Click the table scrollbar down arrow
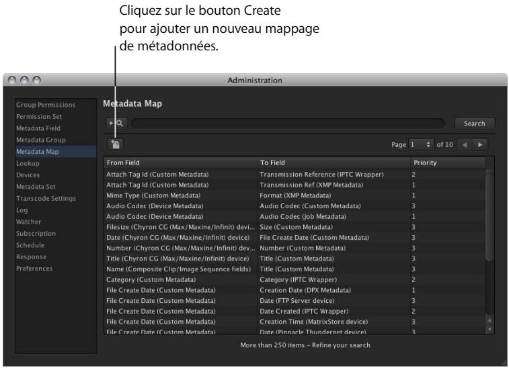This screenshot has width=509, height=368. pos(490,330)
